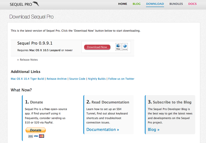Viewport: 206px width, 143px height.
Task: Click the red Download Now button
Action: 97,47
